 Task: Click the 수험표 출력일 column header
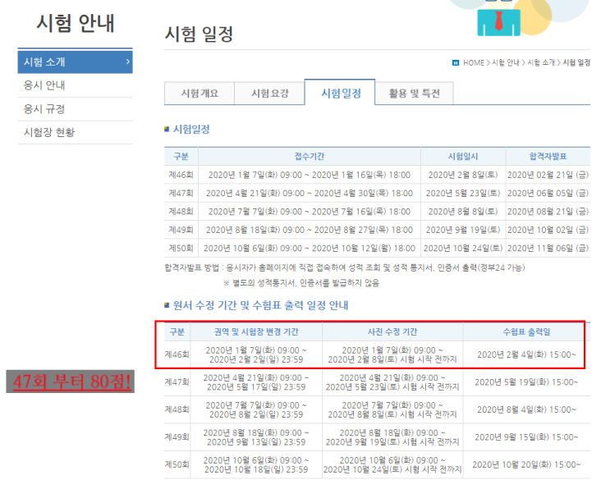pyautogui.click(x=527, y=331)
